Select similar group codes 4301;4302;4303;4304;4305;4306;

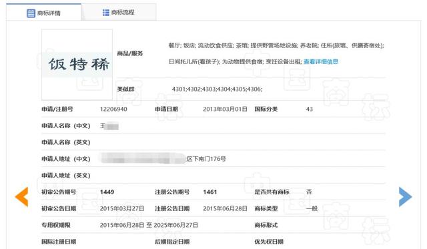[x=217, y=89]
